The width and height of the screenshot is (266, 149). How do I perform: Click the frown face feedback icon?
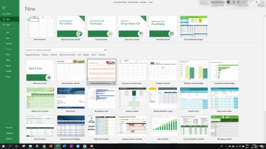tap(238, 2)
